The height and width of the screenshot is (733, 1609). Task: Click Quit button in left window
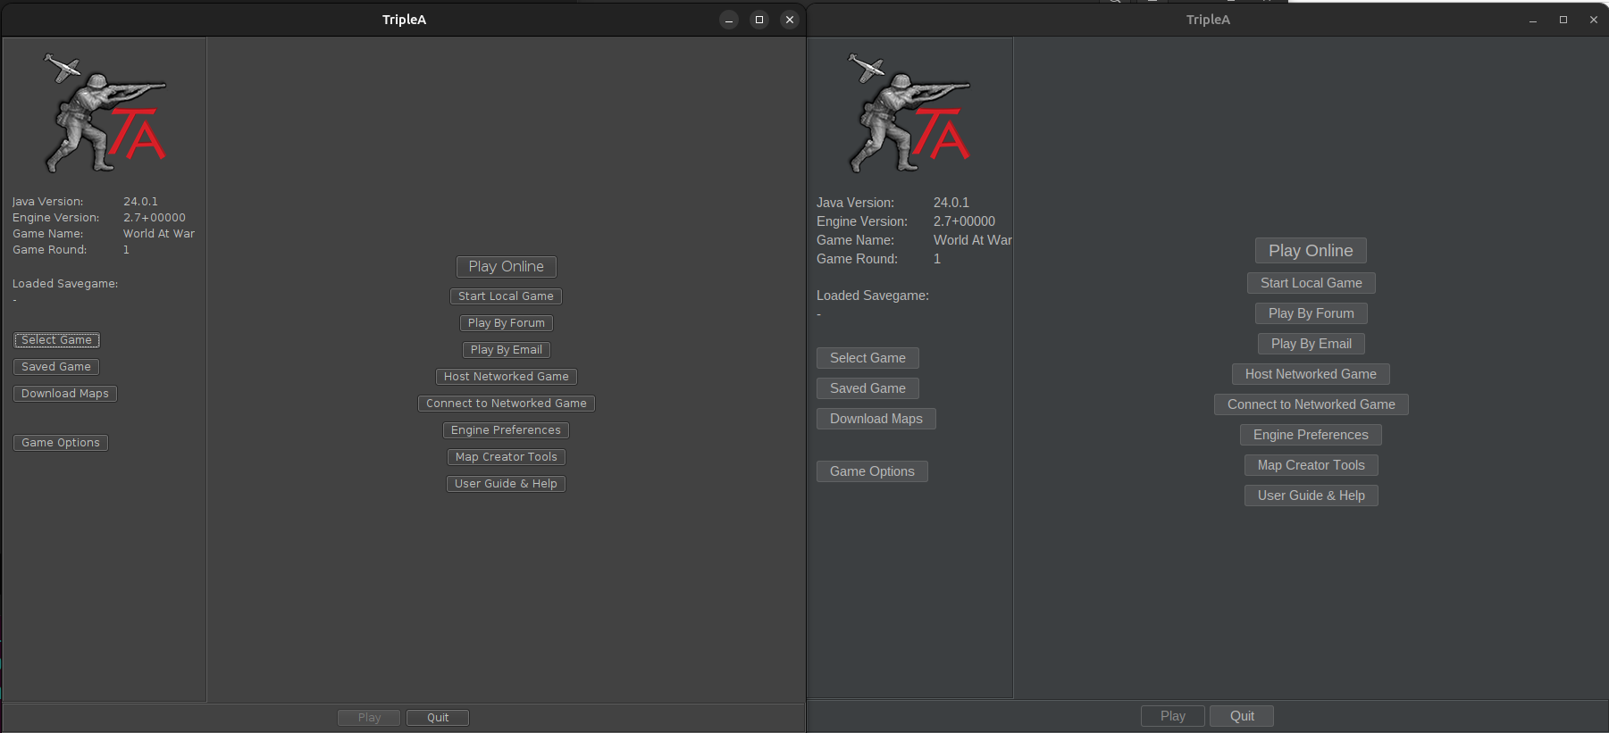438,718
